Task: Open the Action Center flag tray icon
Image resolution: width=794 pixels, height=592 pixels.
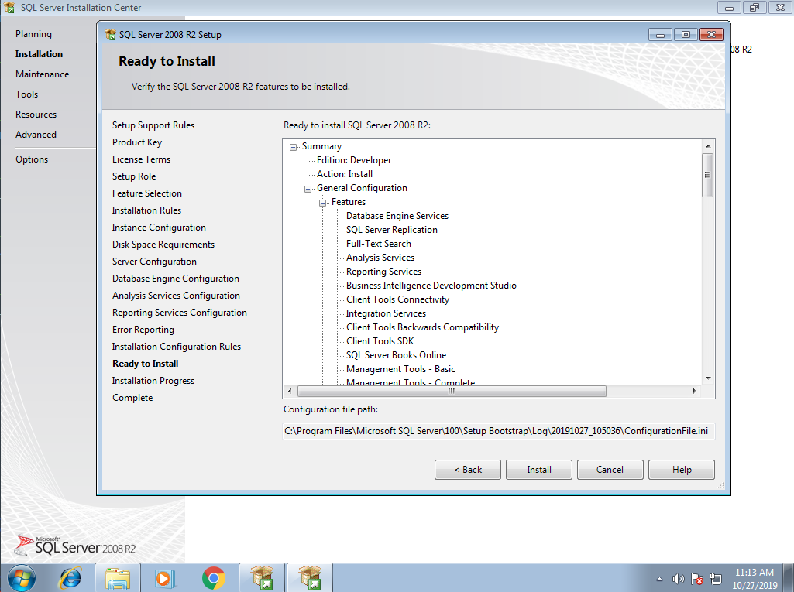Action: point(696,579)
